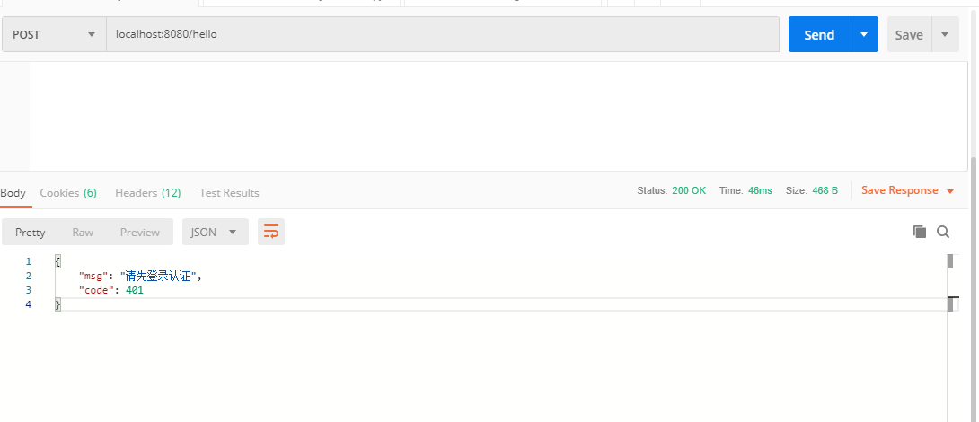Open the JSON format dropdown
The height and width of the screenshot is (422, 979).
216,232
